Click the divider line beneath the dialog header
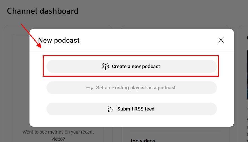The image size is (248, 142). point(132,51)
